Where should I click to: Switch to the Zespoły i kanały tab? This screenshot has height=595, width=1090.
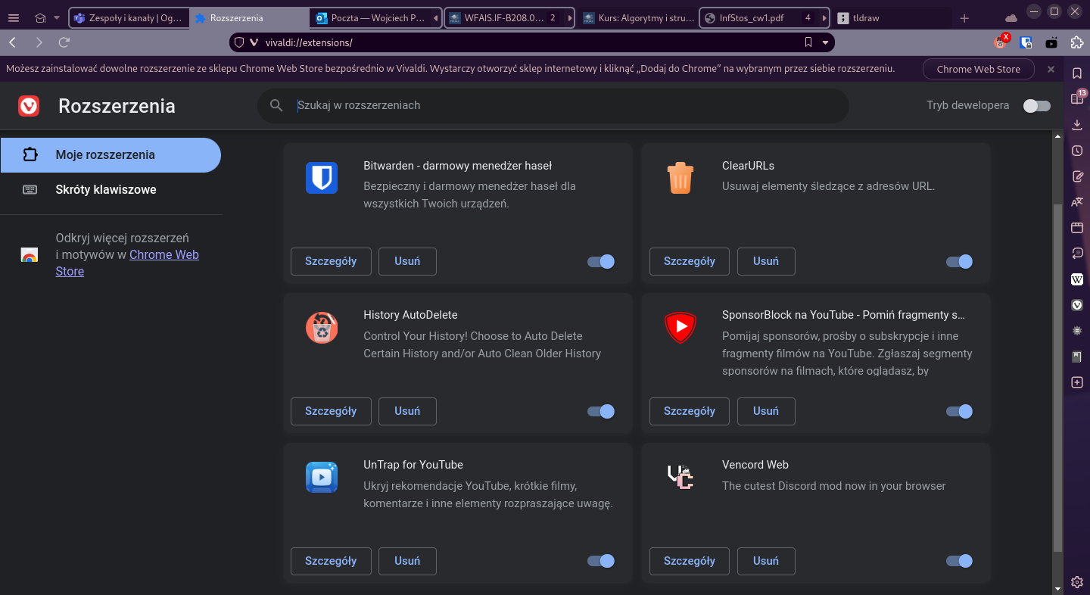point(128,18)
